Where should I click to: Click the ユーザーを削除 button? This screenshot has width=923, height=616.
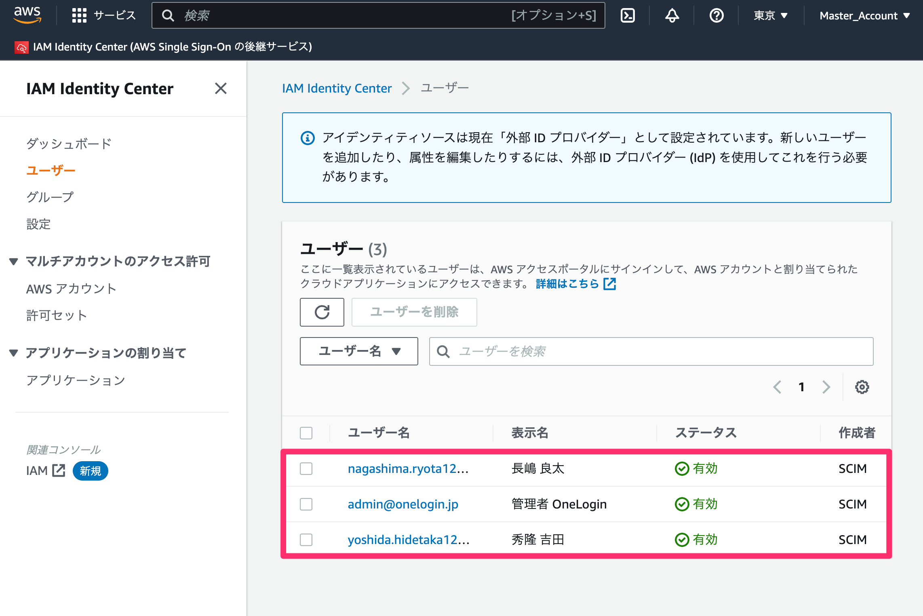[414, 312]
